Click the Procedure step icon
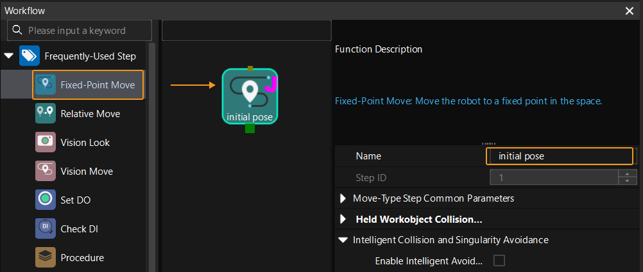Viewport: 643px width, 272px height. coord(45,257)
